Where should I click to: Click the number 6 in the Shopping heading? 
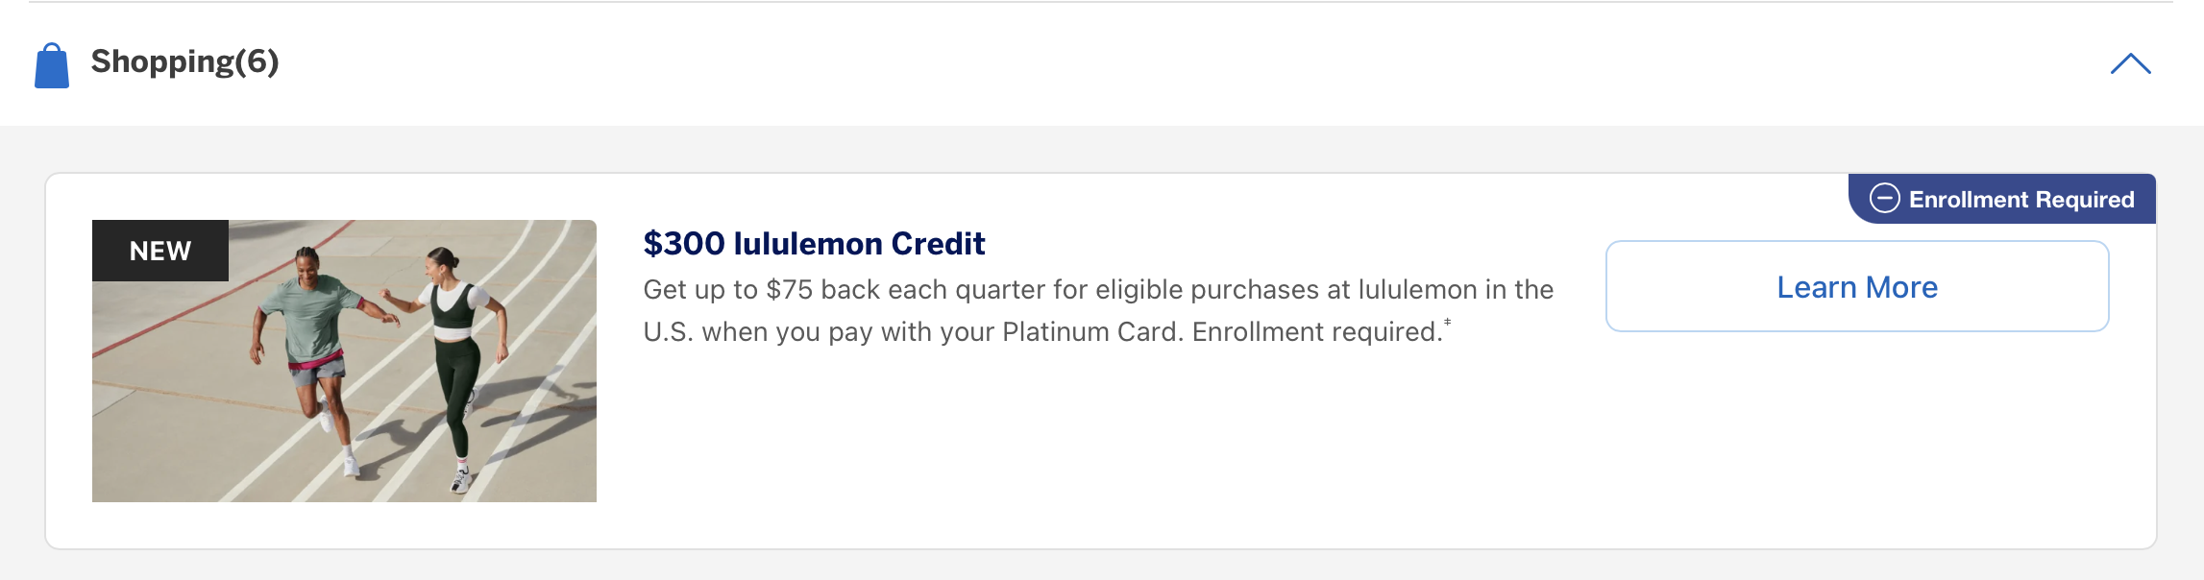(257, 61)
